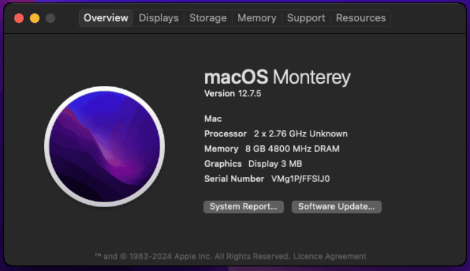Click the Processor label

pyautogui.click(x=225, y=134)
